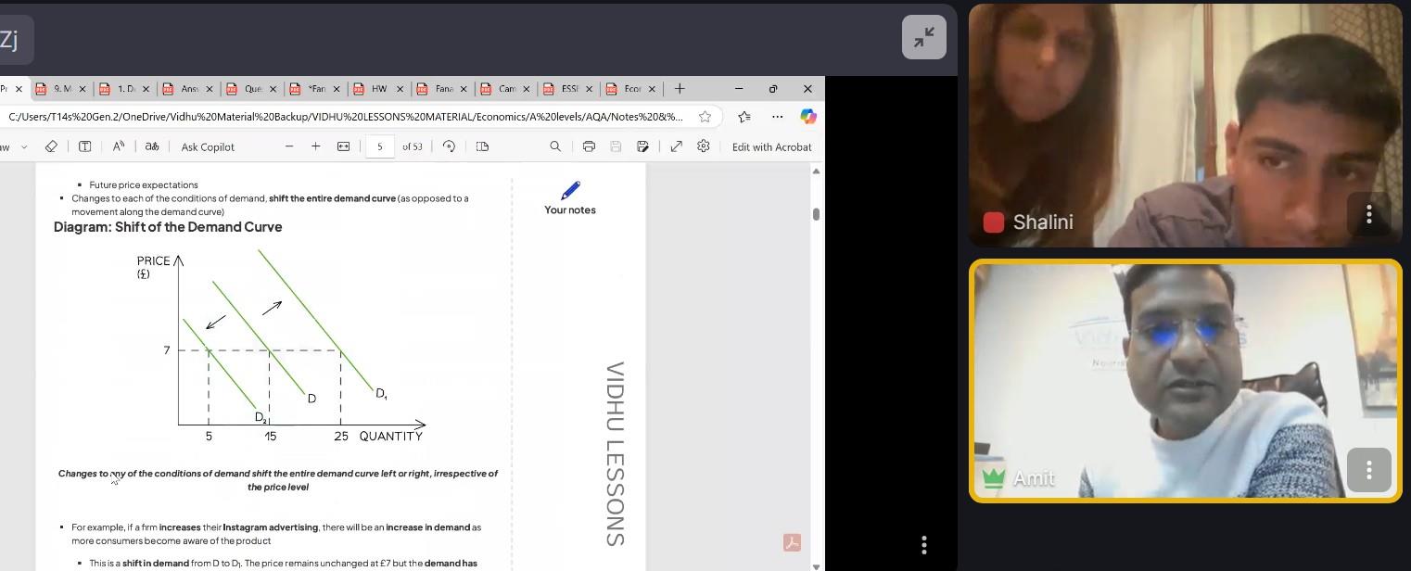
Task: Toggle the page view layout button
Action: [x=482, y=146]
